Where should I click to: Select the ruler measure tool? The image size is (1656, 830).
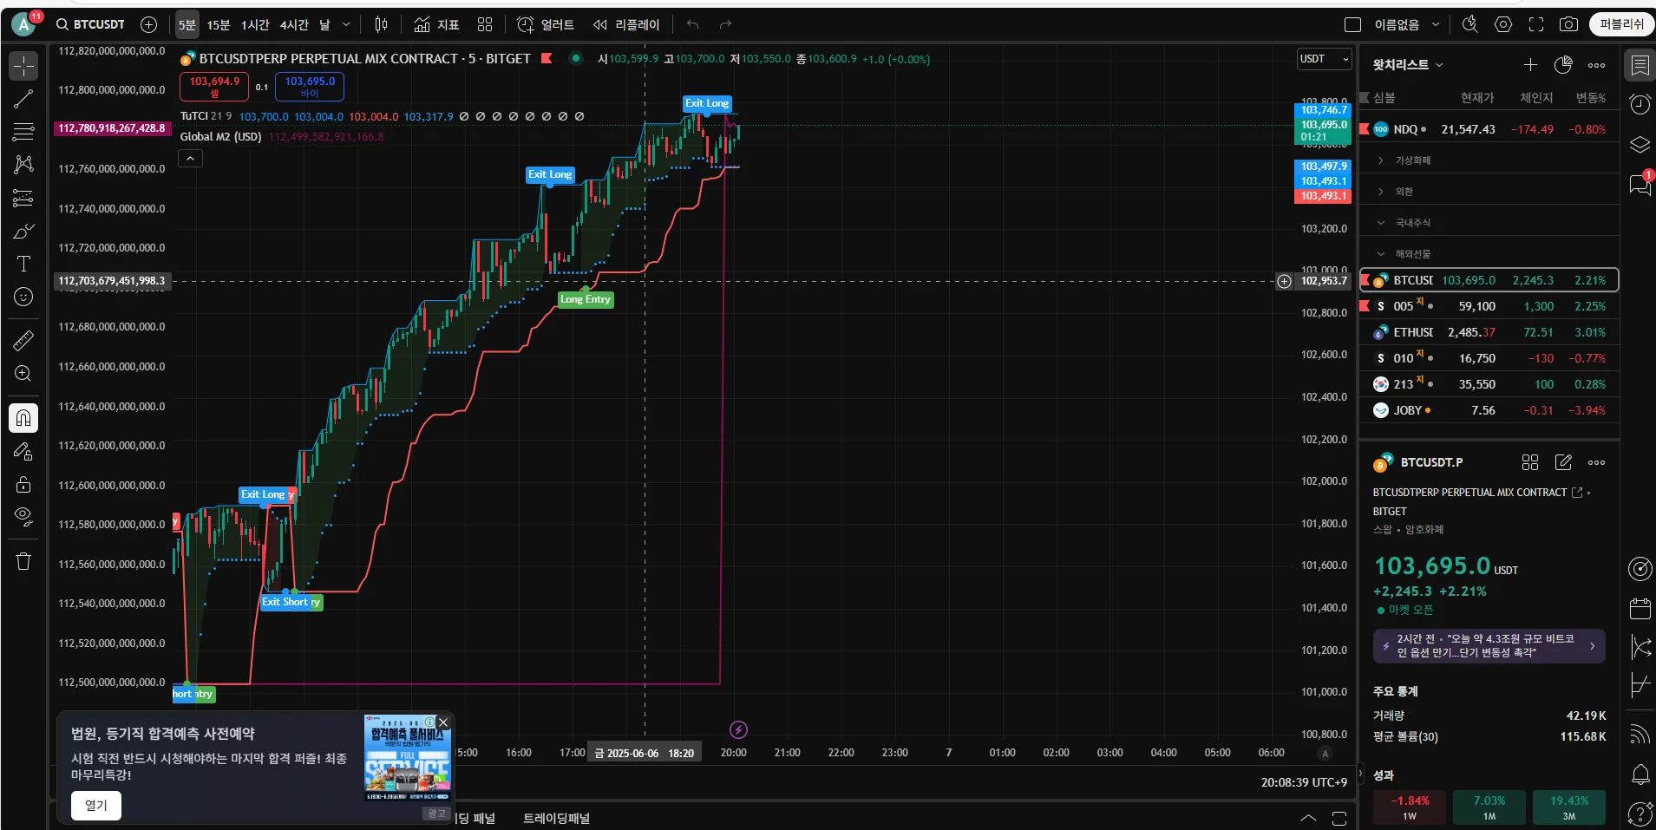click(x=23, y=340)
